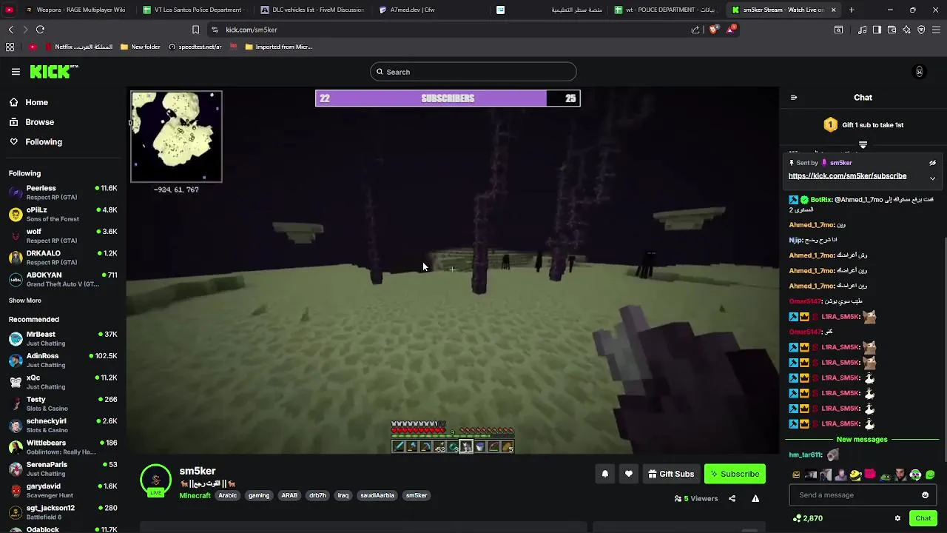Report the stream with warning icon
947x533 pixels.
point(755,499)
